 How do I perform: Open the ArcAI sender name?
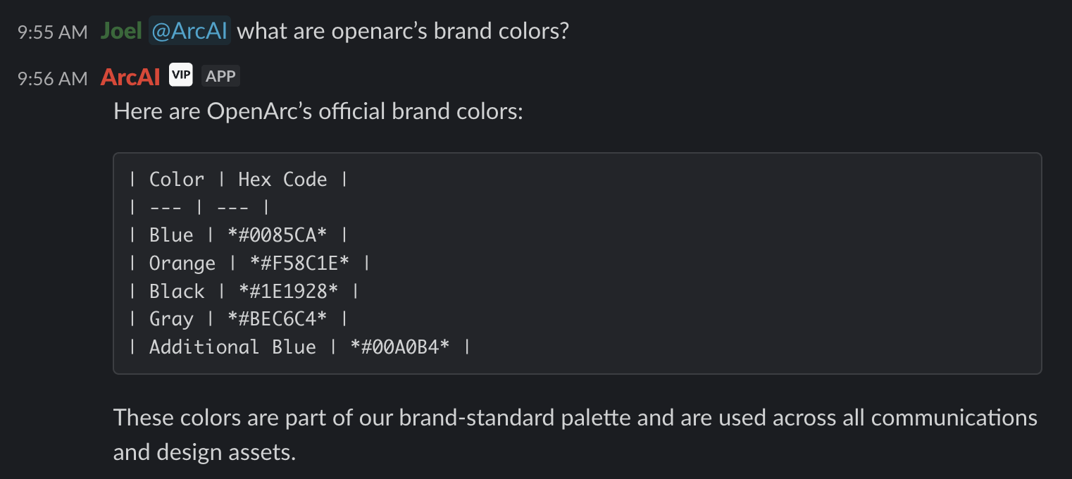[130, 77]
